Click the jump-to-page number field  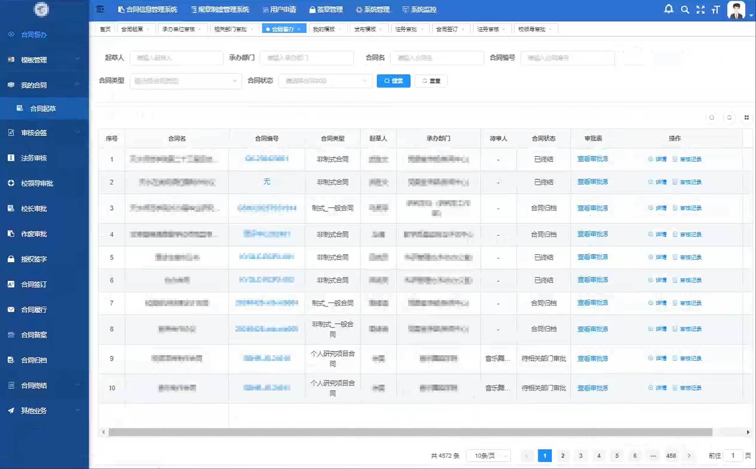tap(733, 456)
